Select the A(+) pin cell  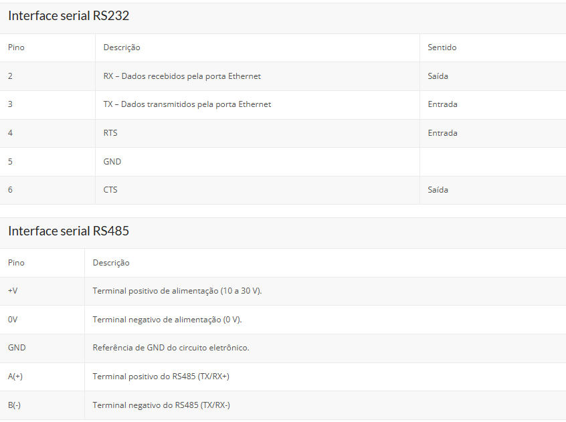[15, 377]
